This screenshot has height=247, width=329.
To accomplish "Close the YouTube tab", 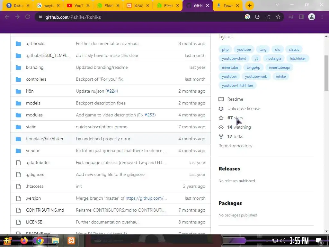I will [88, 6].
